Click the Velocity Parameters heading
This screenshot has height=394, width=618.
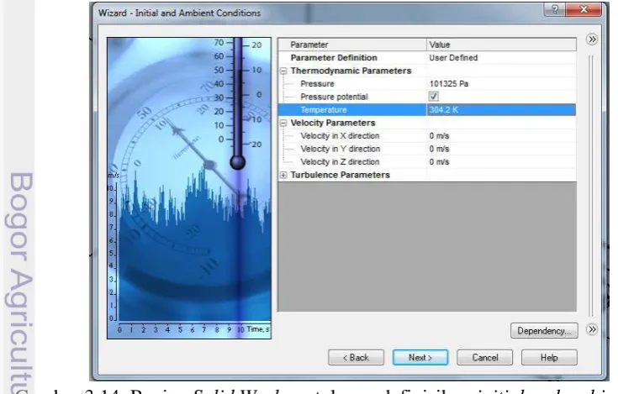[x=333, y=123]
